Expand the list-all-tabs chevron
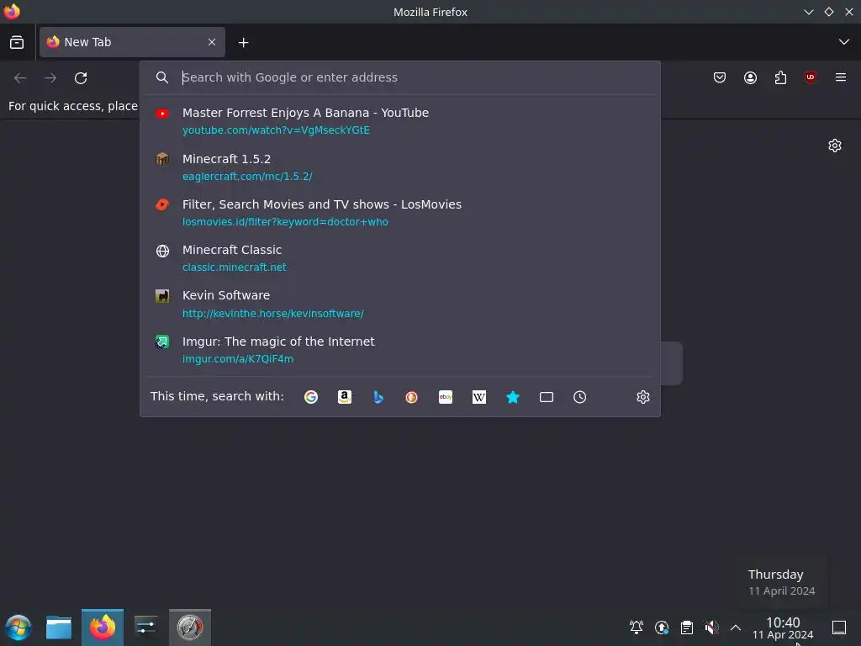 844,42
